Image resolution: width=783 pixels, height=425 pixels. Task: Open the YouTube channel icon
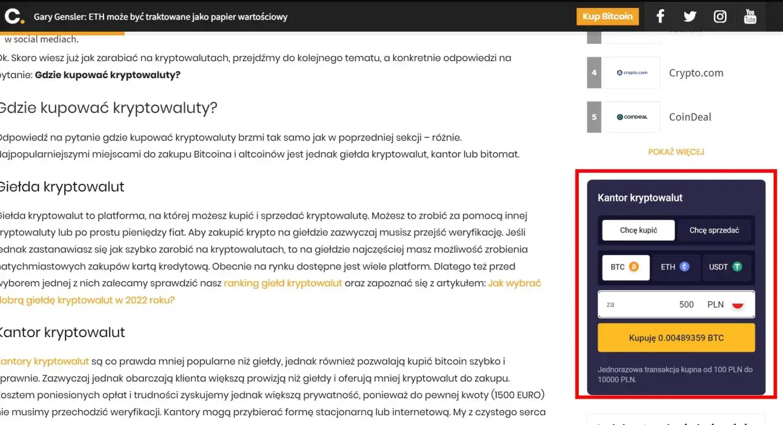coord(750,16)
